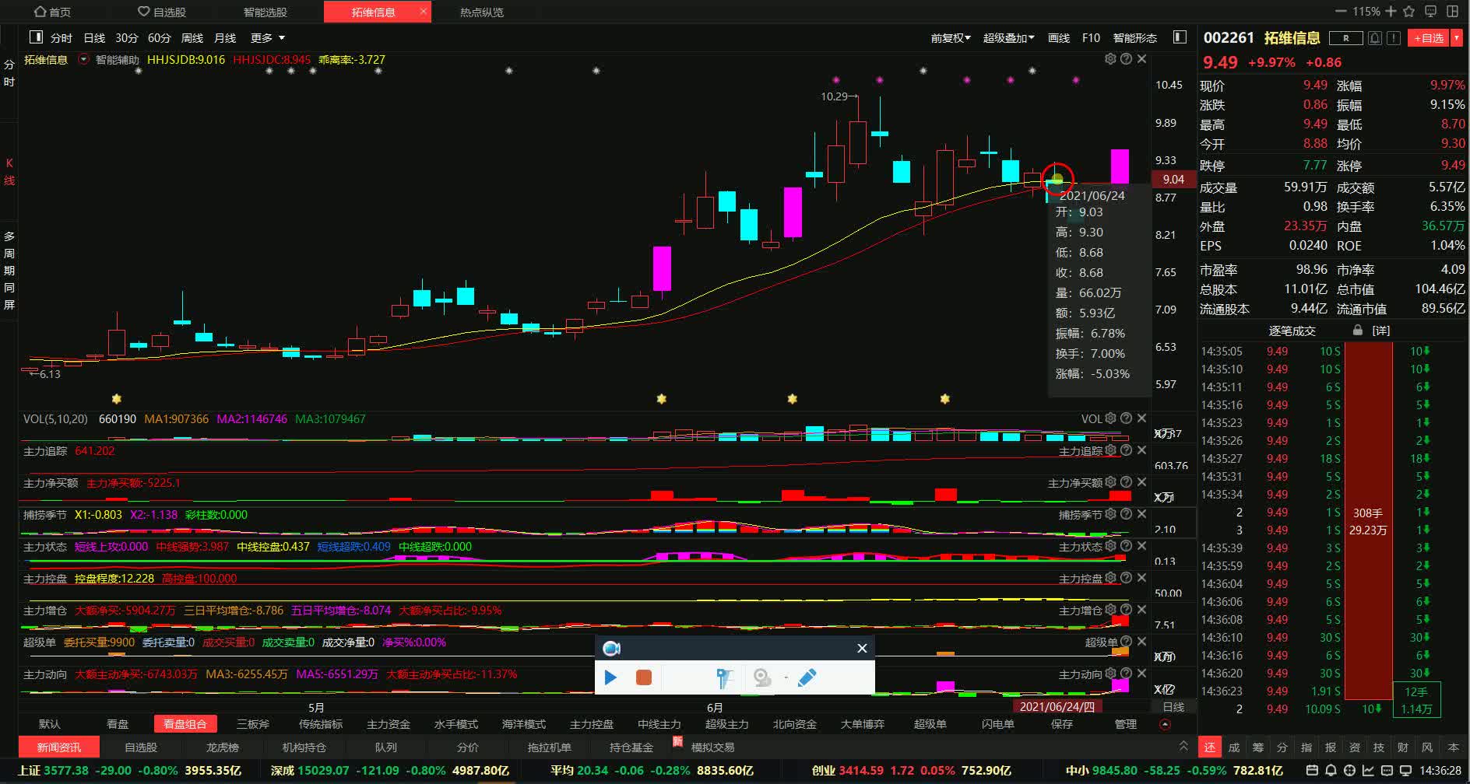Switch to 智能选股 tab
The image size is (1470, 784).
coord(265,12)
